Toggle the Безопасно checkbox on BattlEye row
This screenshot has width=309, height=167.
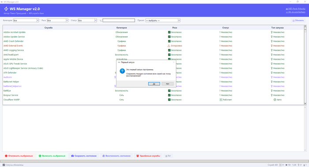click(169, 91)
